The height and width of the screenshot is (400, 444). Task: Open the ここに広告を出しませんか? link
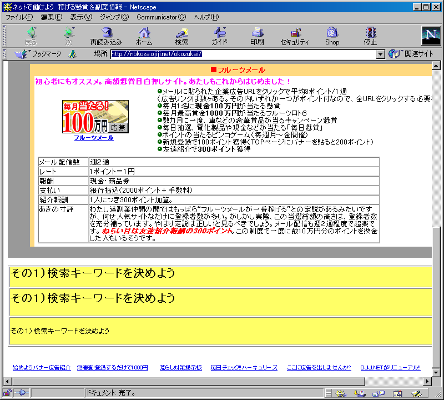click(x=319, y=367)
